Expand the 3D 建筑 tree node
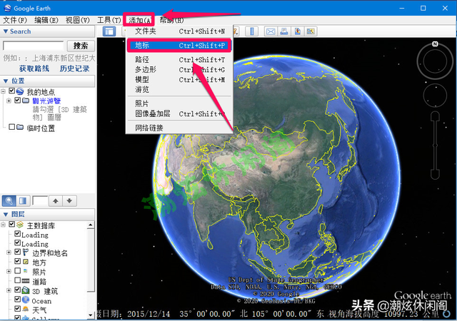The width and height of the screenshot is (457, 321). point(9,290)
